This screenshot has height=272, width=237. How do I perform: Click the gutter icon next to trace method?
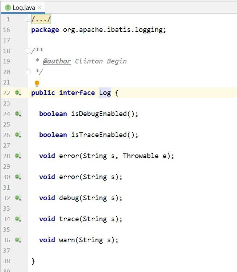click(18, 219)
